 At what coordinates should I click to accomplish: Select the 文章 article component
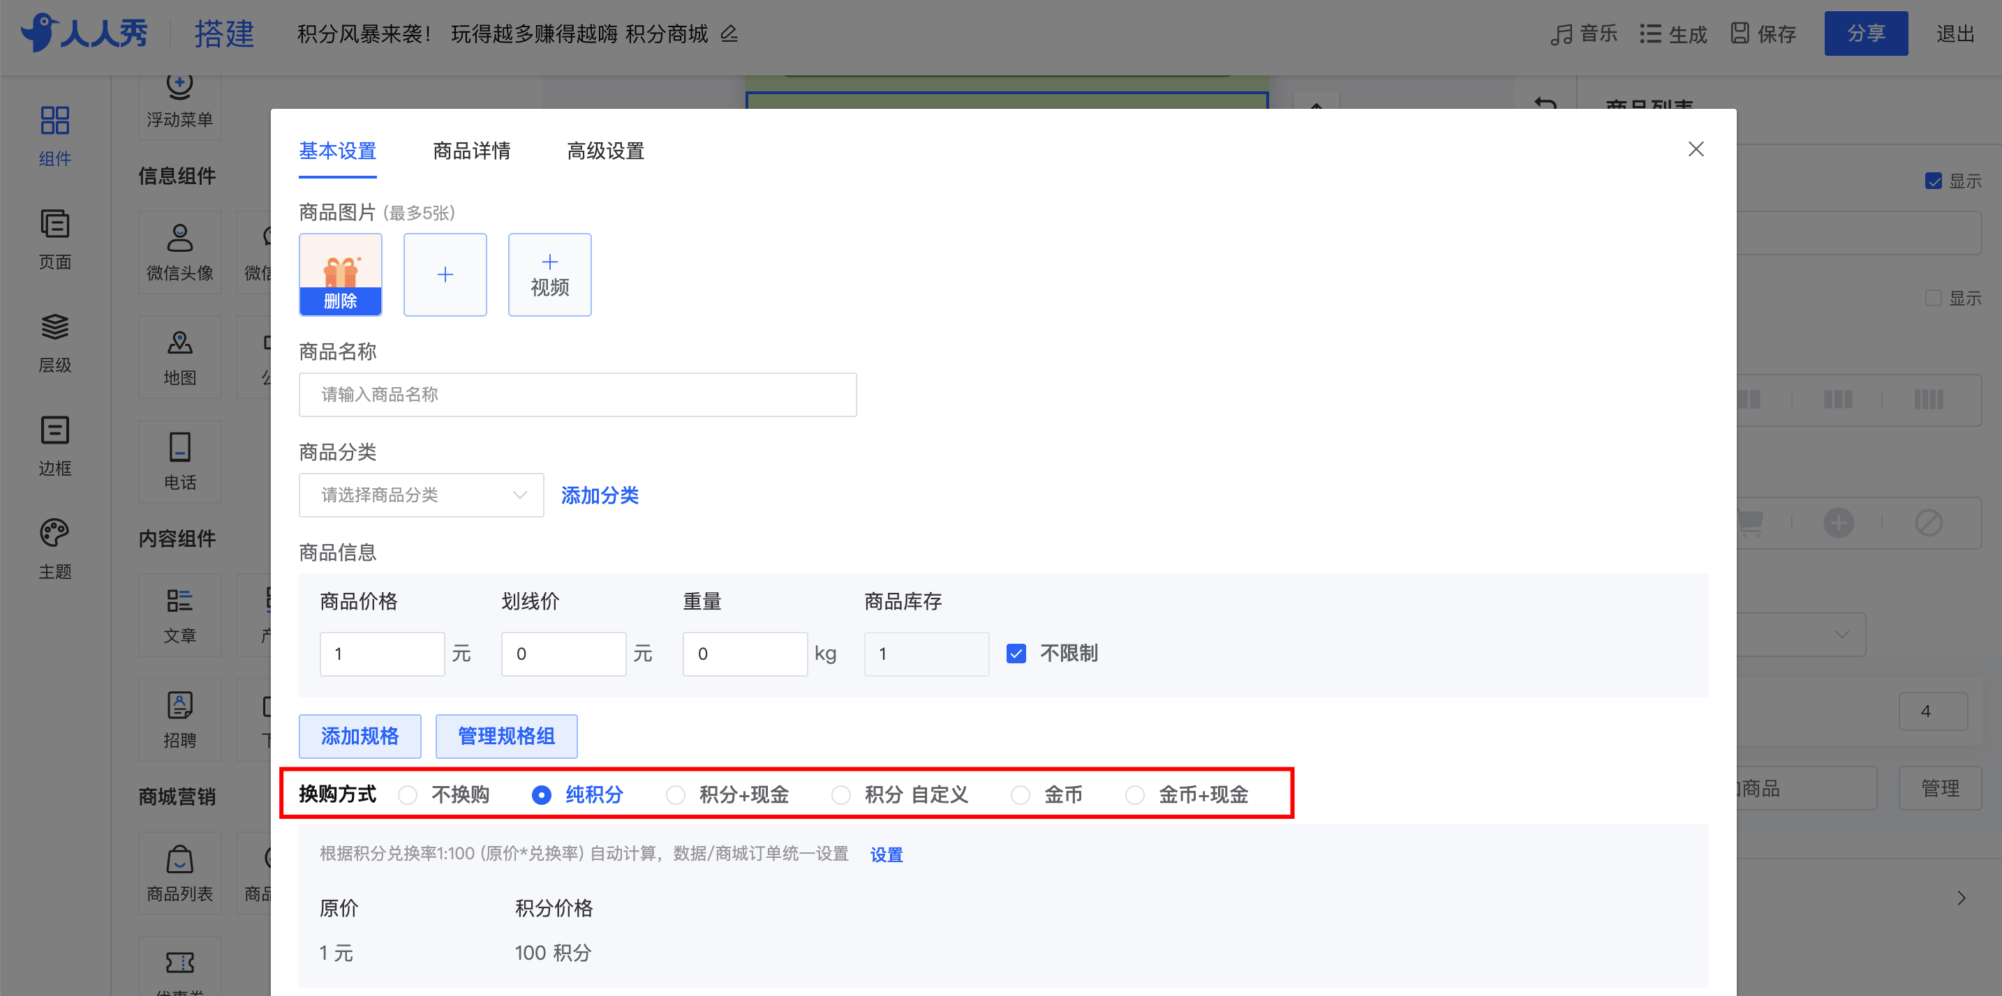[179, 615]
